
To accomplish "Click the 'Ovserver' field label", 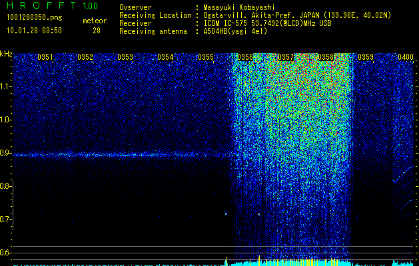I will pos(135,7).
